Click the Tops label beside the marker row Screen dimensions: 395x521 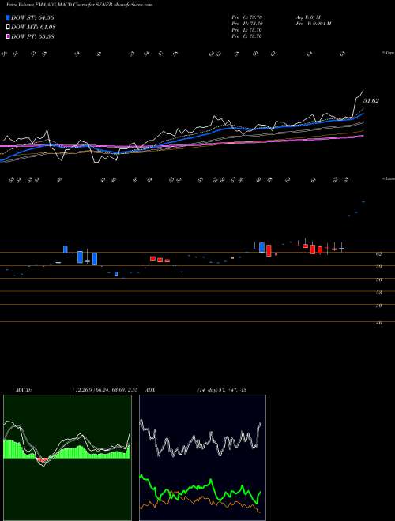pyautogui.click(x=388, y=53)
